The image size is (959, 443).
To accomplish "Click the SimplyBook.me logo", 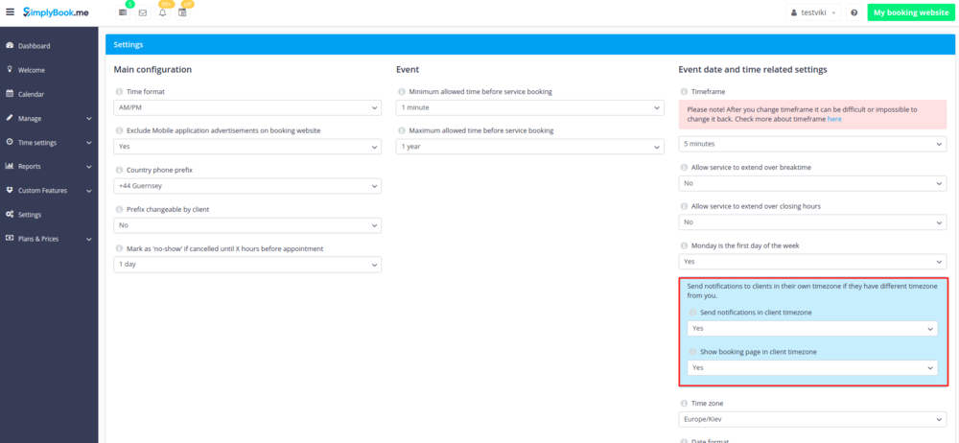I will tap(59, 12).
